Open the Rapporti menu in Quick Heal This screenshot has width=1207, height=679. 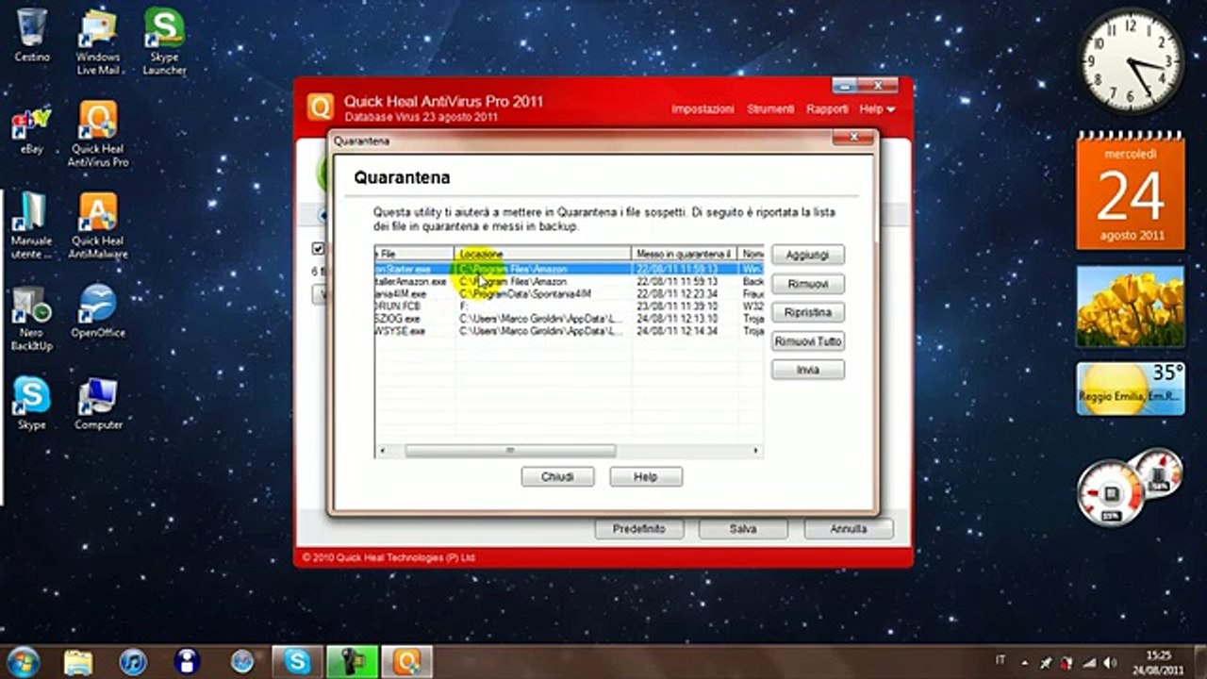(x=827, y=109)
